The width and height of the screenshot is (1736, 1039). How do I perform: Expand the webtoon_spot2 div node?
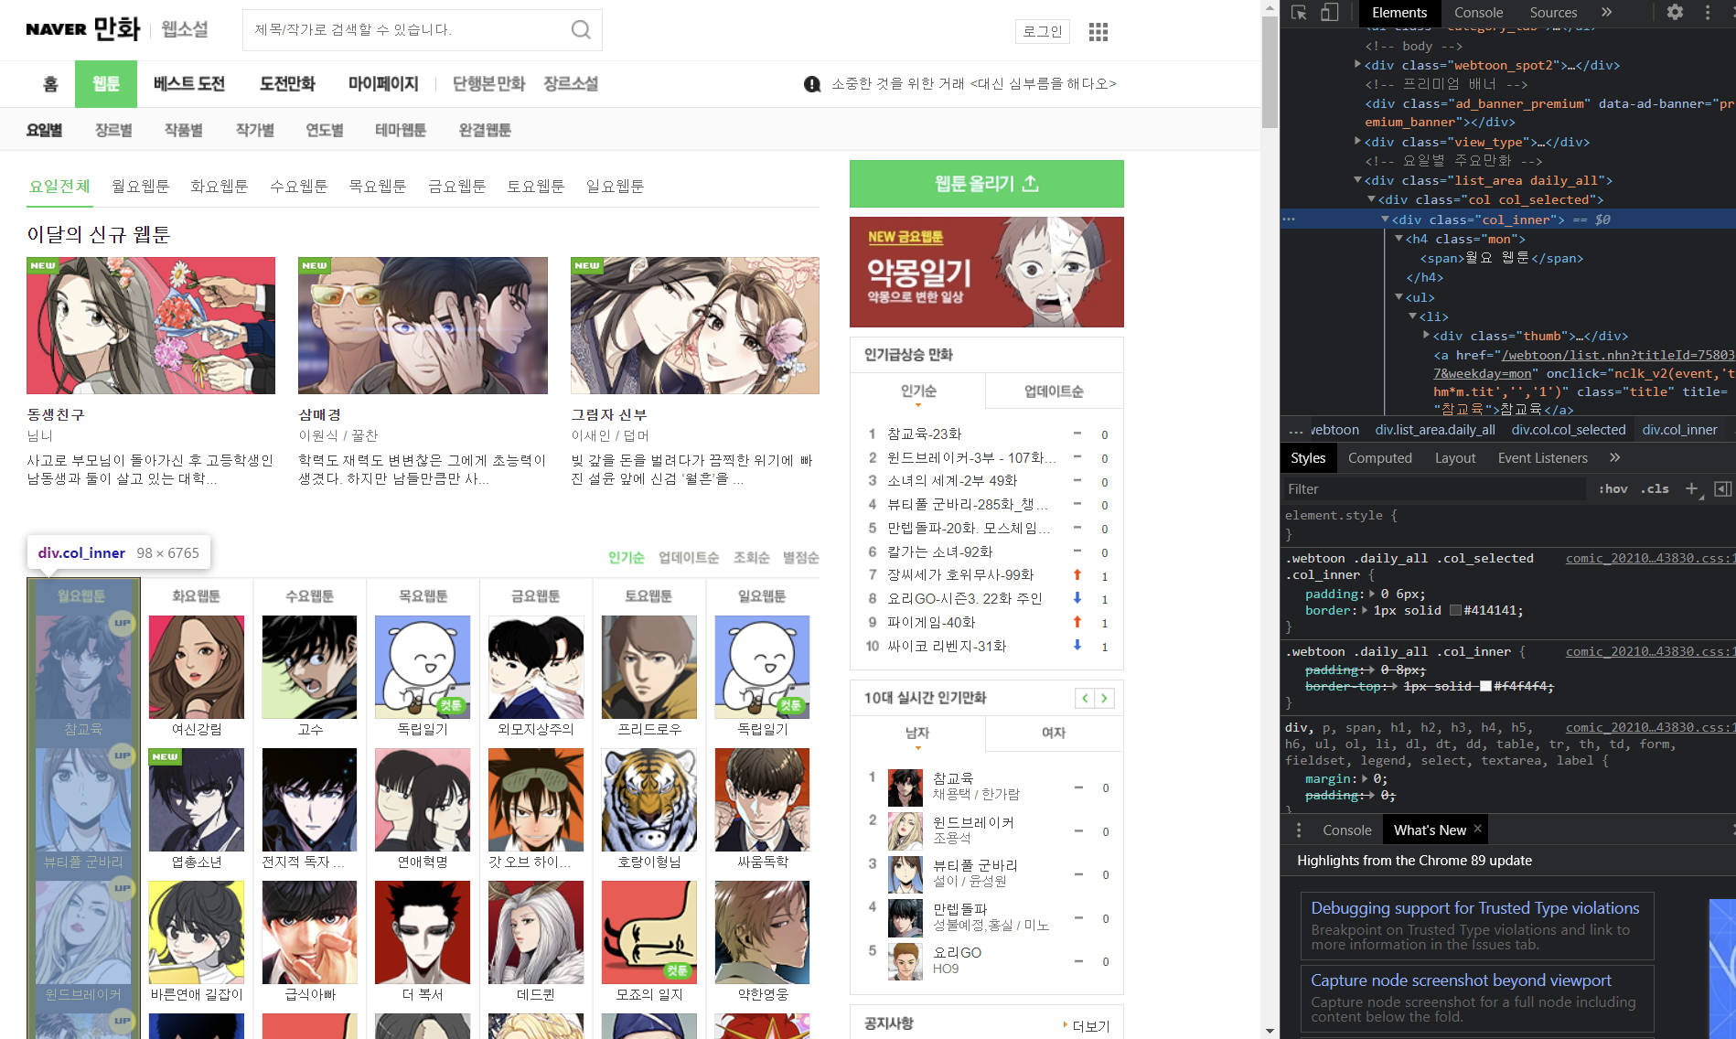click(x=1357, y=64)
